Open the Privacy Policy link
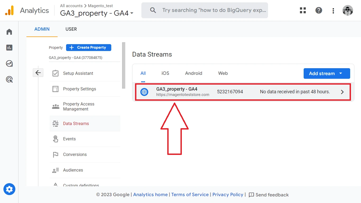The width and height of the screenshot is (361, 203). click(228, 195)
